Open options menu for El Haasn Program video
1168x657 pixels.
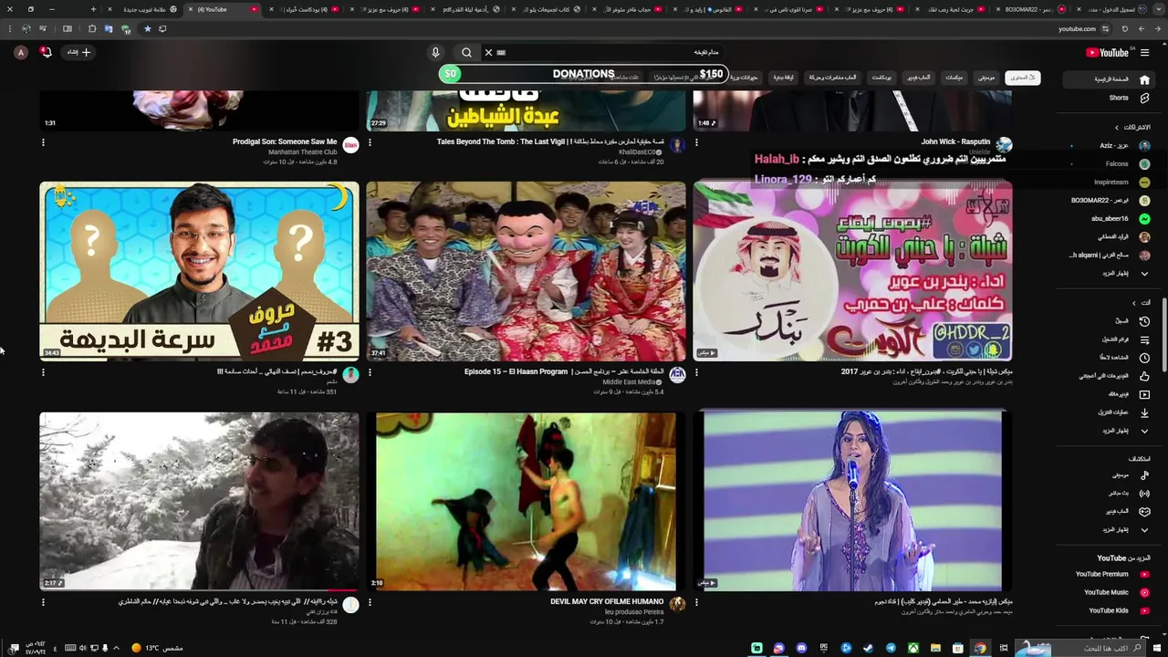coord(370,372)
